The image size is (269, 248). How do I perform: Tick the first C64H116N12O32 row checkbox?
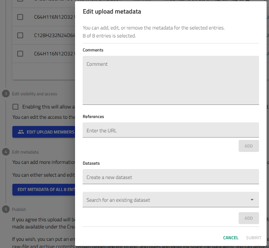(20, 17)
